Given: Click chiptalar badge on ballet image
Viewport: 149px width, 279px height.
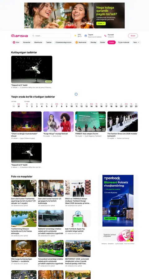Looking at the screenshot, I should coord(48,82).
